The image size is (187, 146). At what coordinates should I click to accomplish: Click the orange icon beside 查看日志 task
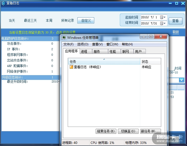click(71, 67)
